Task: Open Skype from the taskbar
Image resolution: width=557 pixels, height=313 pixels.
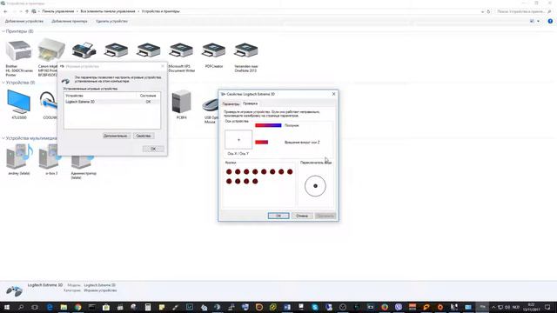Action: [x=315, y=307]
